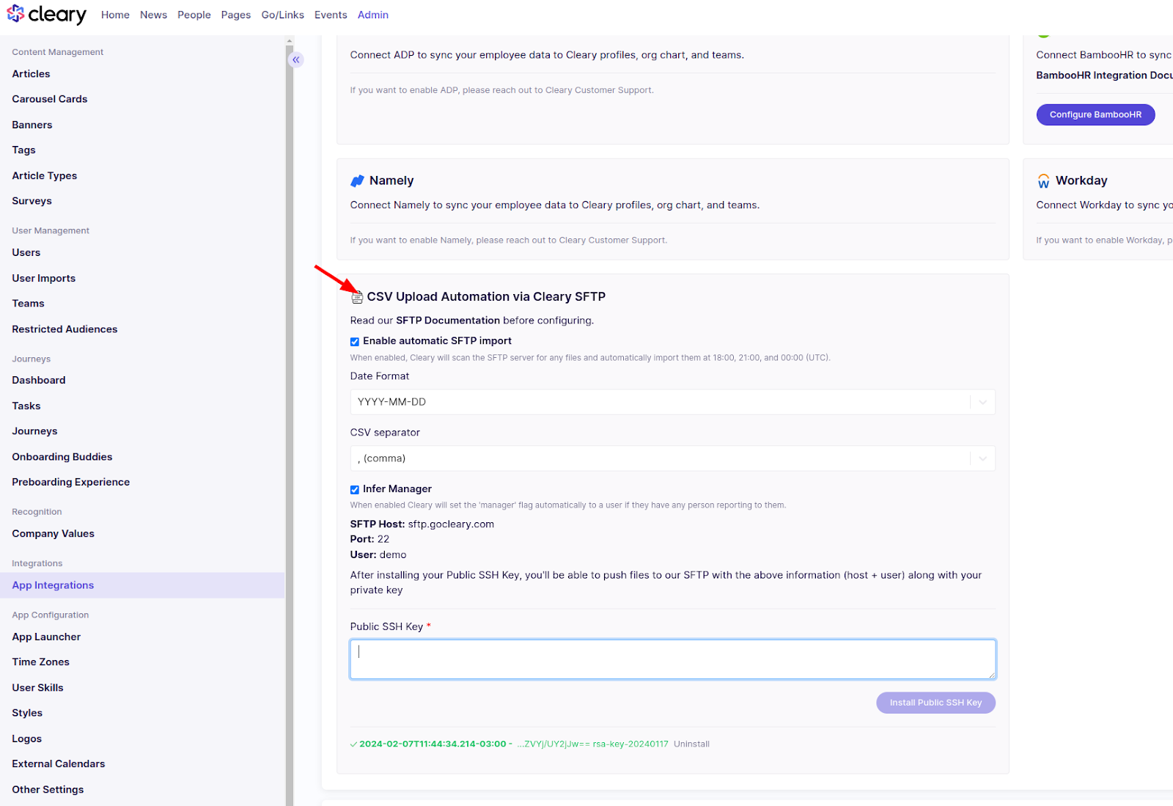Open Surveys in sidebar

pyautogui.click(x=32, y=201)
